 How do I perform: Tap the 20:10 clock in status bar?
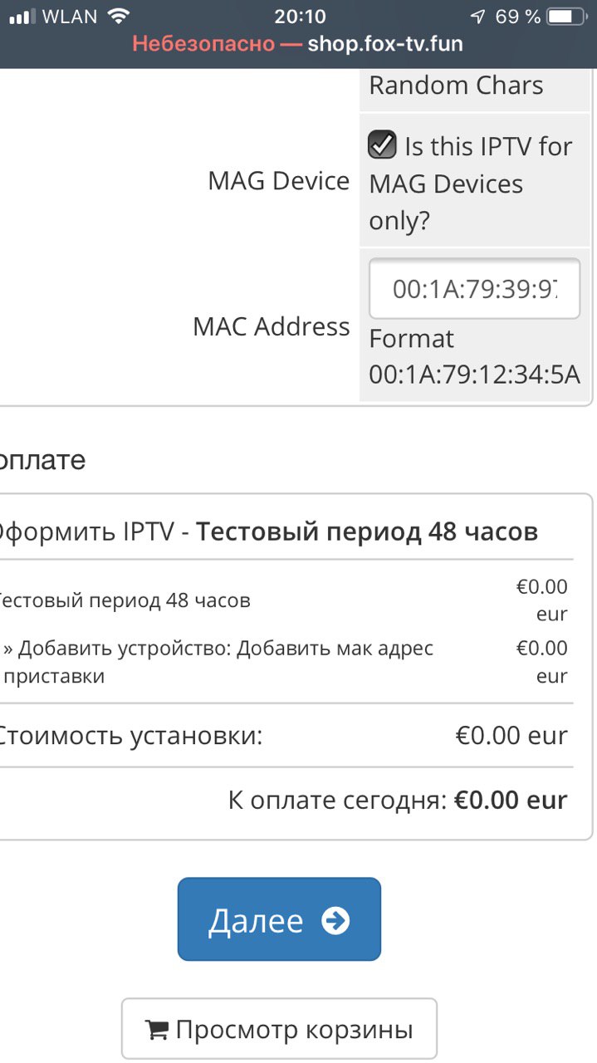point(300,16)
